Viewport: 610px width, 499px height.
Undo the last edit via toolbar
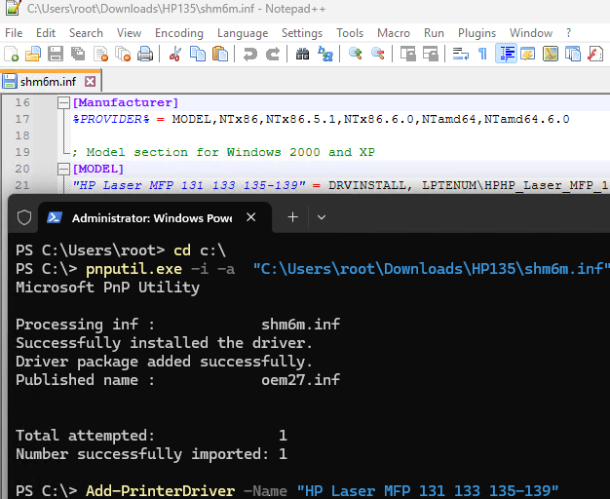249,55
